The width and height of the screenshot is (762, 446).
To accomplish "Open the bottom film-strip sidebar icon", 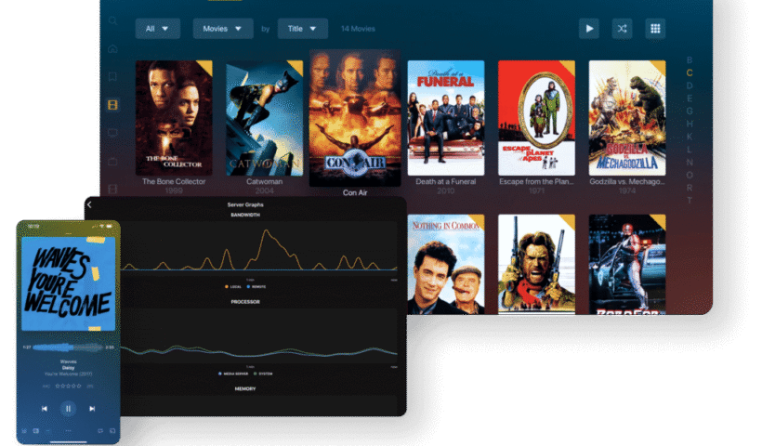I will tap(112, 189).
